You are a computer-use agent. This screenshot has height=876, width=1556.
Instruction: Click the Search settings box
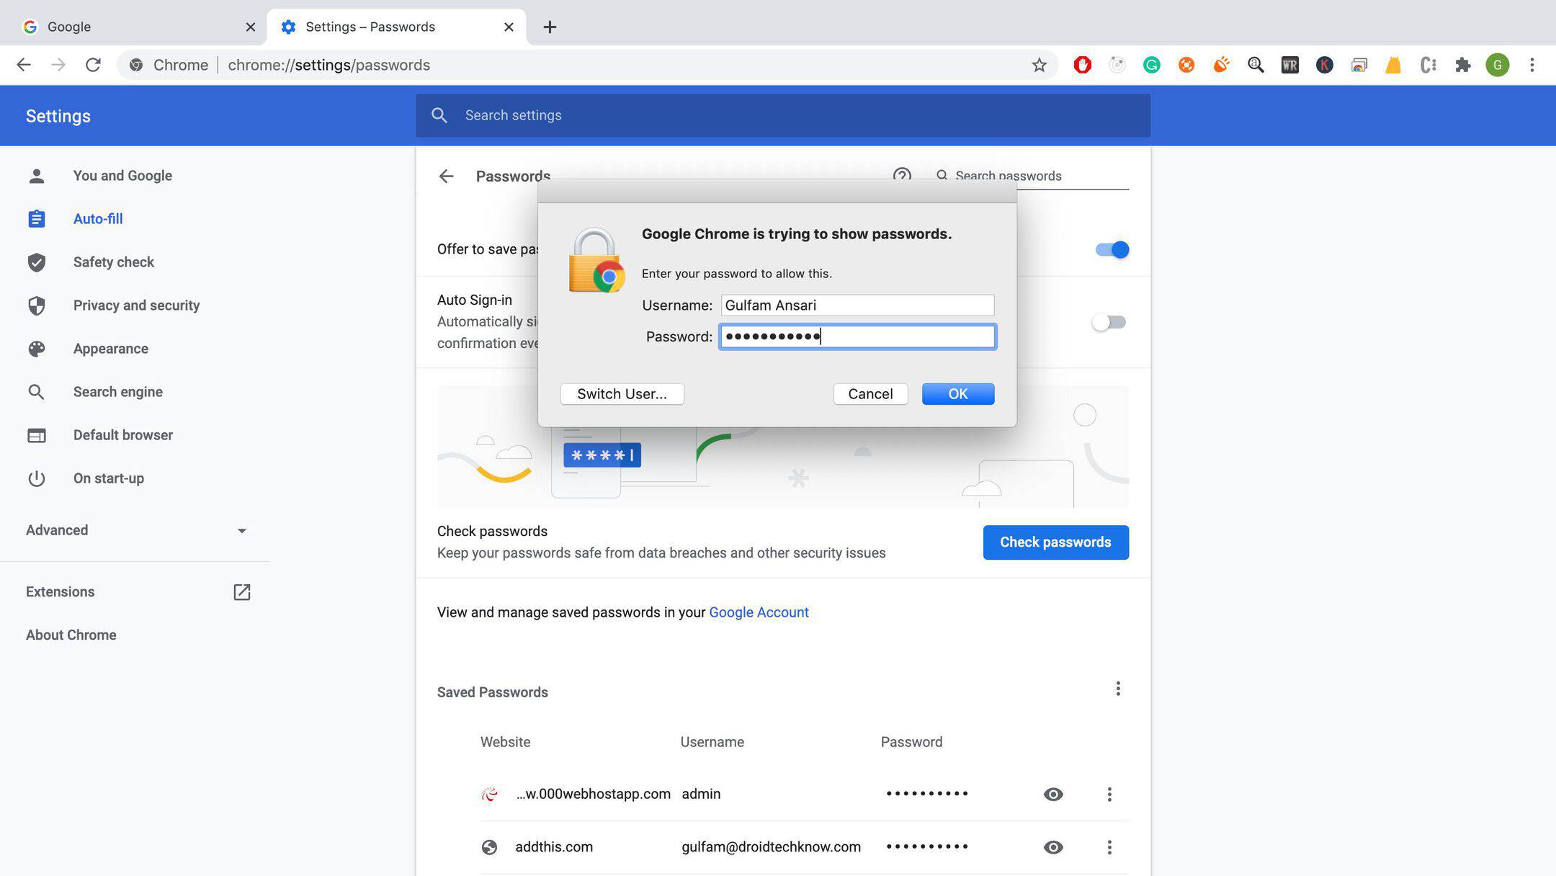782,115
